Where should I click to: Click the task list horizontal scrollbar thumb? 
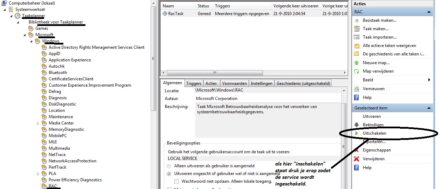coord(215,73)
